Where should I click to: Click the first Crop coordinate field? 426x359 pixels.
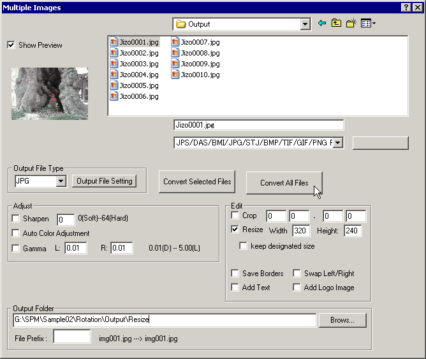pos(276,216)
